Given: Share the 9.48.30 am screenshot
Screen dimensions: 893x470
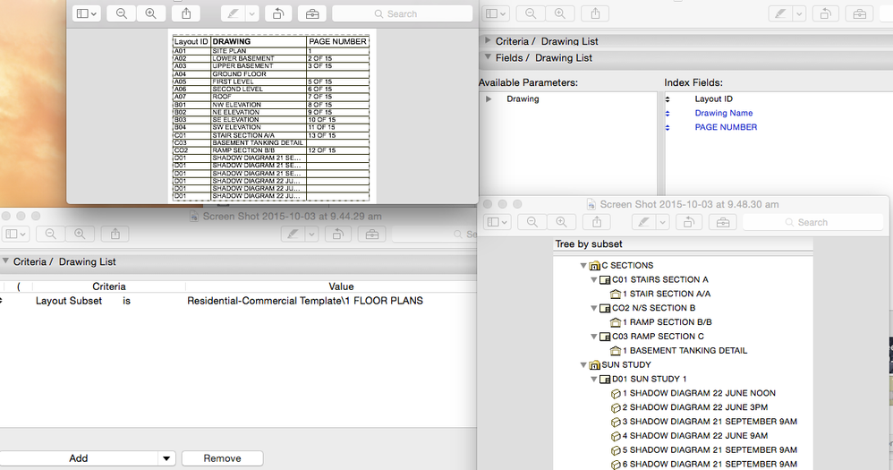Looking at the screenshot, I should tap(596, 222).
